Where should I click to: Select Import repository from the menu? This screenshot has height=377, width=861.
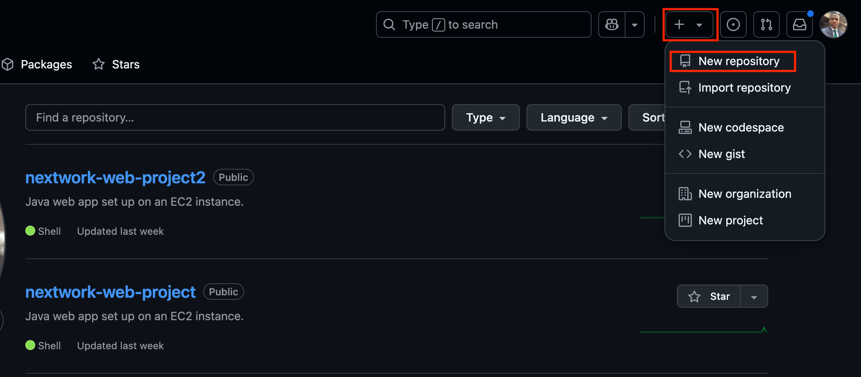pos(745,88)
